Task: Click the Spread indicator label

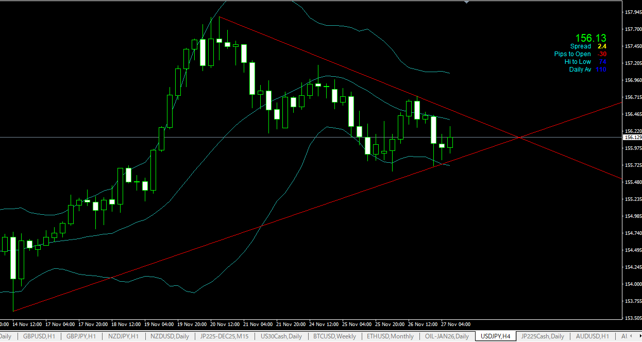Action: pyautogui.click(x=580, y=46)
